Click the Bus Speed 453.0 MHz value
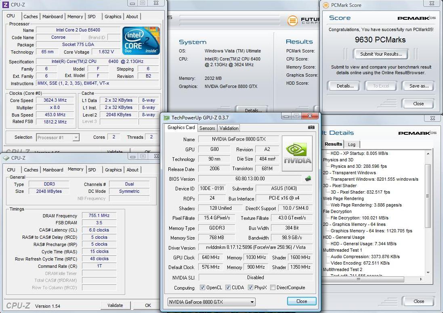This screenshot has height=313, width=443. click(55, 115)
